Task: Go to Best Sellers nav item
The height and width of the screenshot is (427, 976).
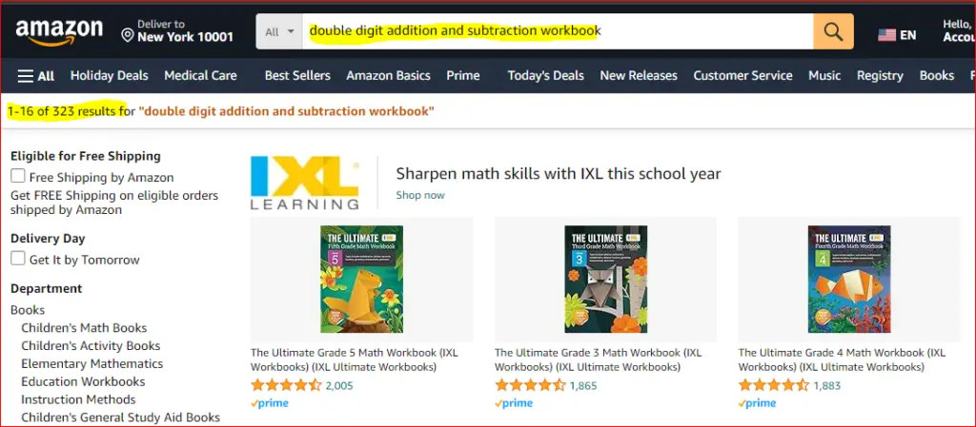Action: (x=297, y=76)
